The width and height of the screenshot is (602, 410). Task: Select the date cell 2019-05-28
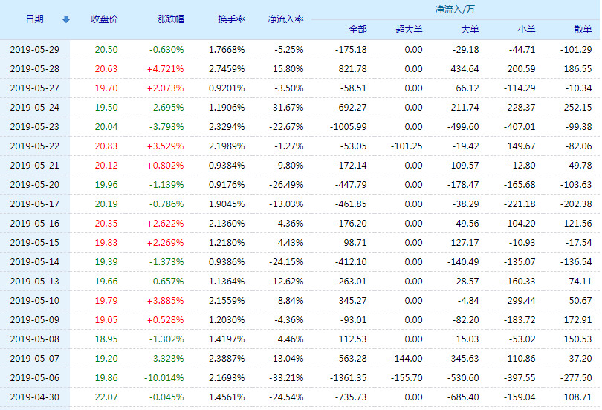click(34, 68)
